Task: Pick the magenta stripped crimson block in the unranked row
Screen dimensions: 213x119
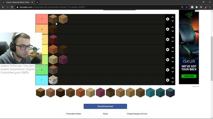Action: coord(101,93)
